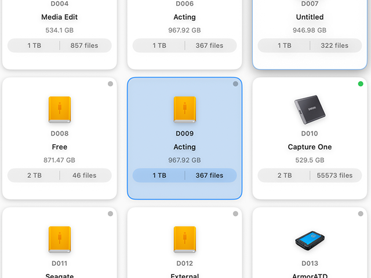Click the D008 yellow external drive icon
The width and height of the screenshot is (371, 278).
(x=60, y=109)
